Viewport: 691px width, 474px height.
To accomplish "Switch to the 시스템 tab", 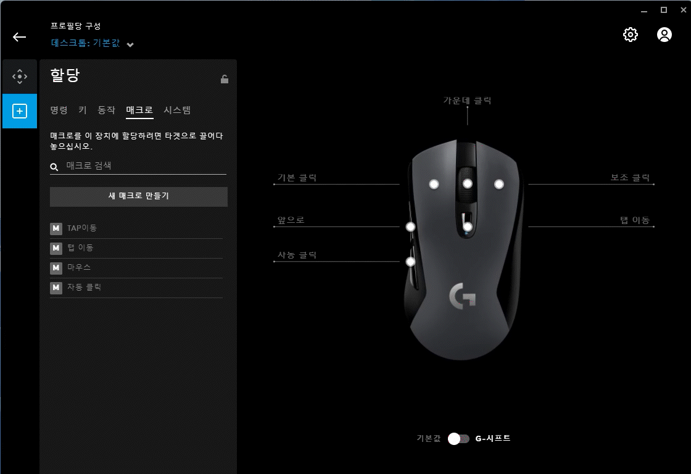I will [177, 110].
